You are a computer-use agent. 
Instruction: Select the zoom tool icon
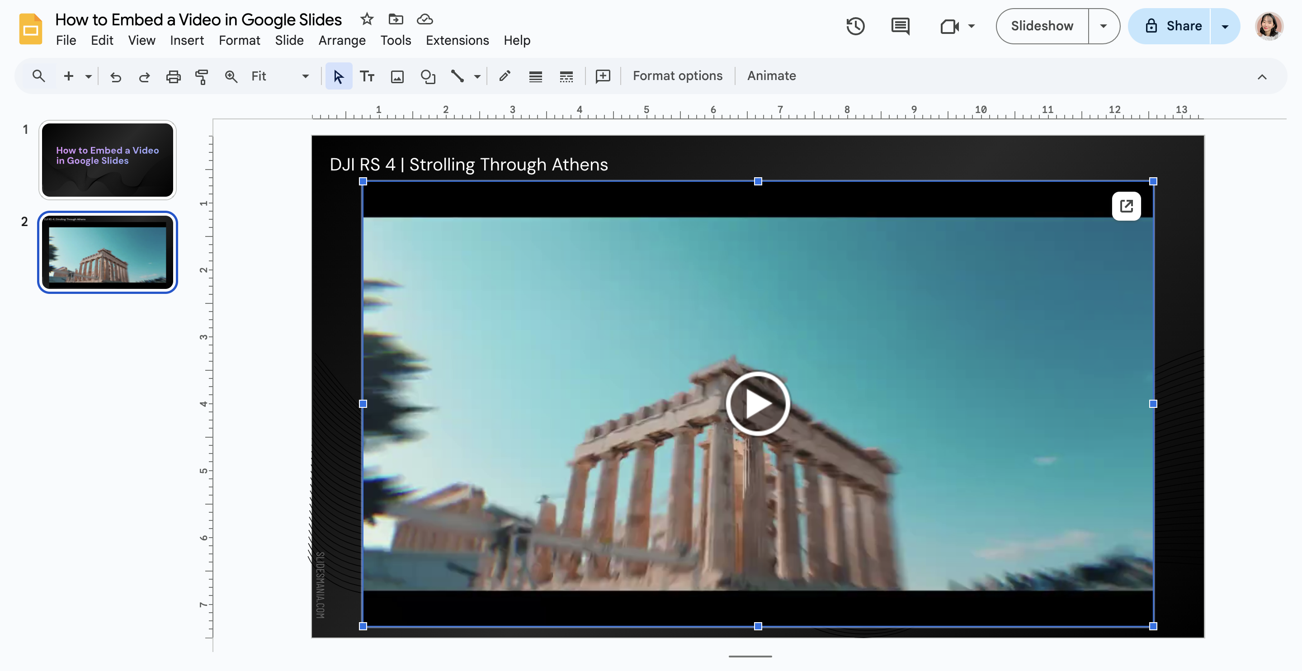pyautogui.click(x=231, y=76)
